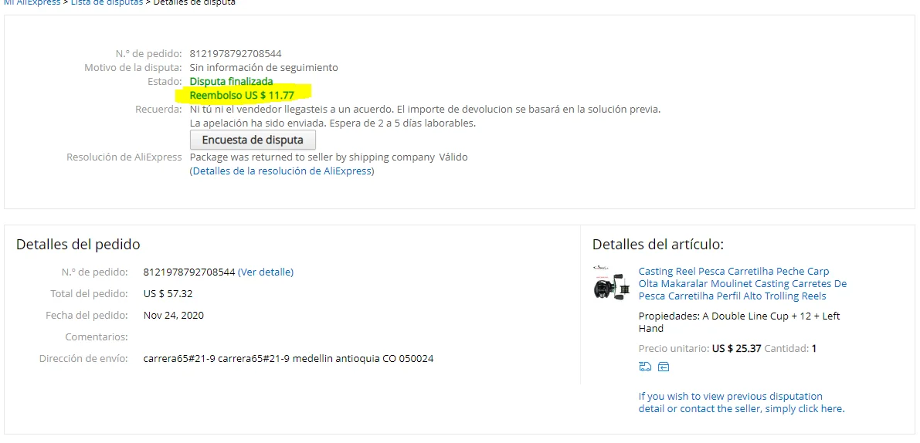The width and height of the screenshot is (920, 443).
Task: Click the order number in the dispute summary
Action: [x=239, y=53]
